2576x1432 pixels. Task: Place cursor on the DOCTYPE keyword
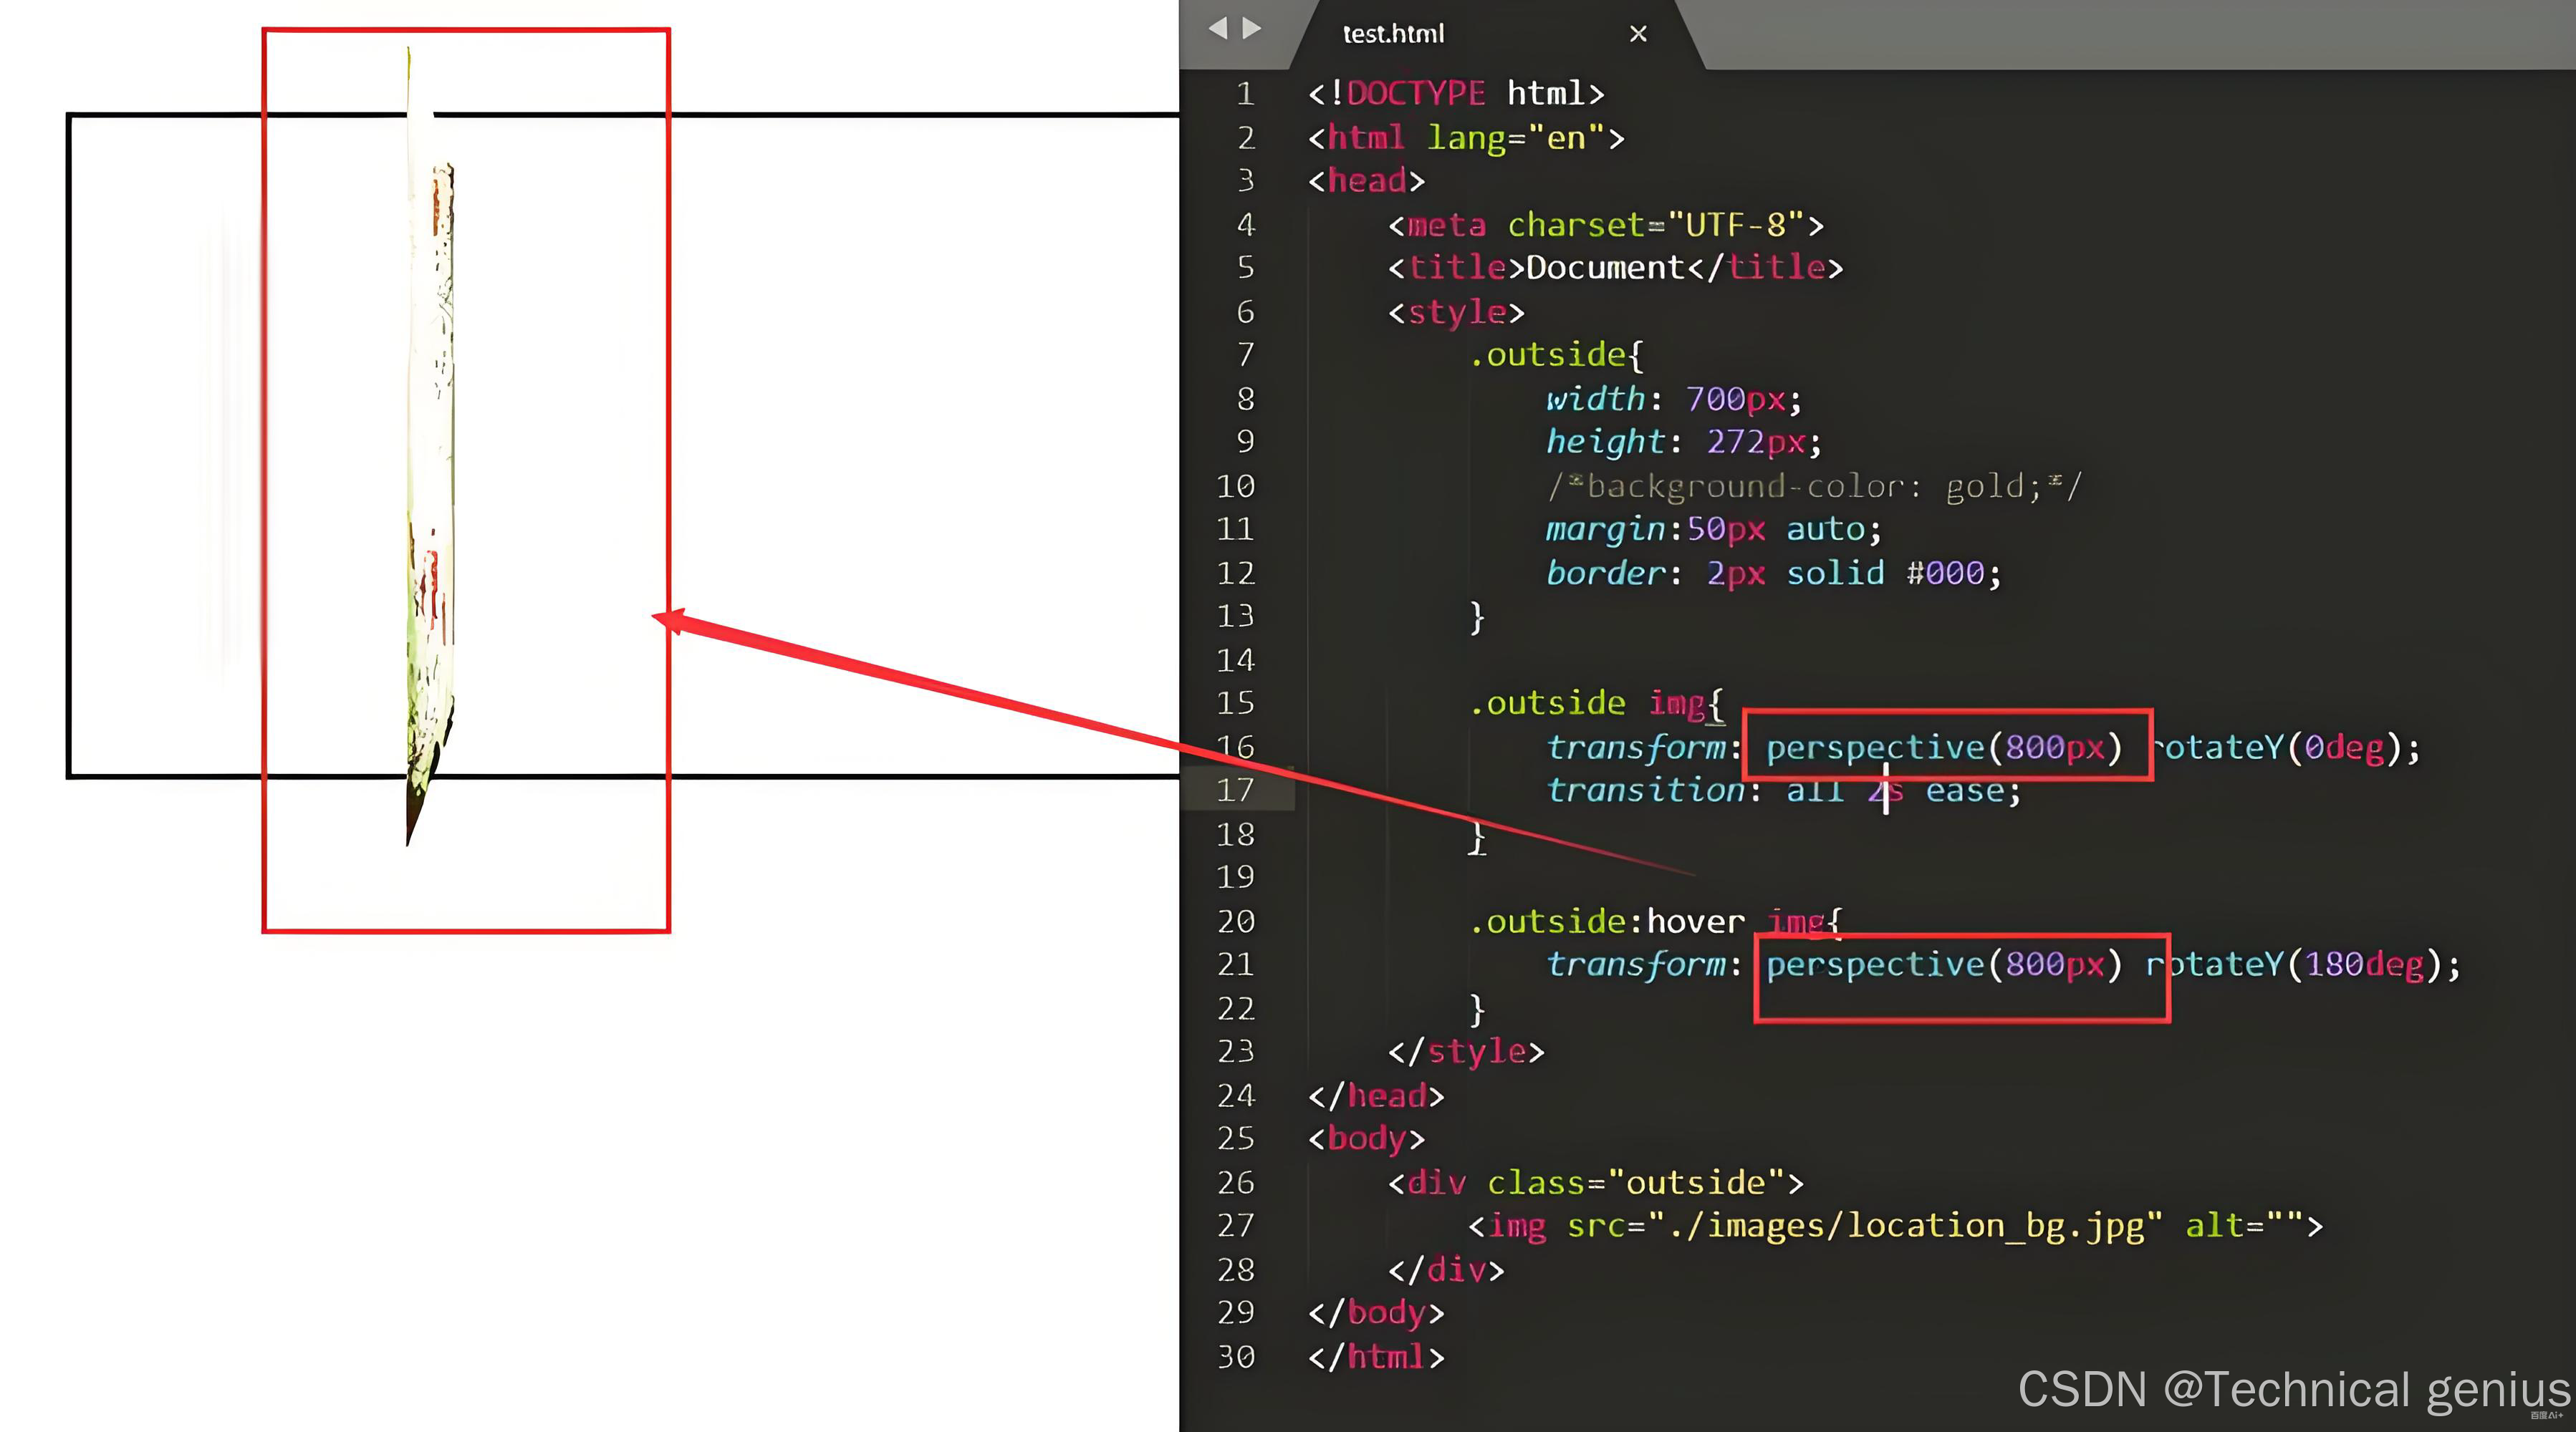(x=1415, y=94)
